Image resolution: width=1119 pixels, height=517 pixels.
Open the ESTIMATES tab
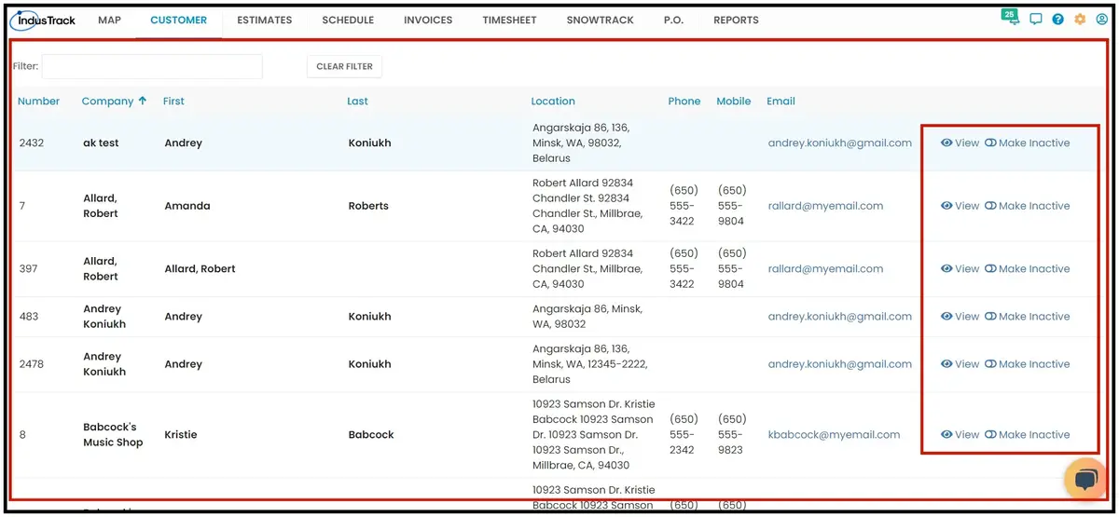coord(264,20)
